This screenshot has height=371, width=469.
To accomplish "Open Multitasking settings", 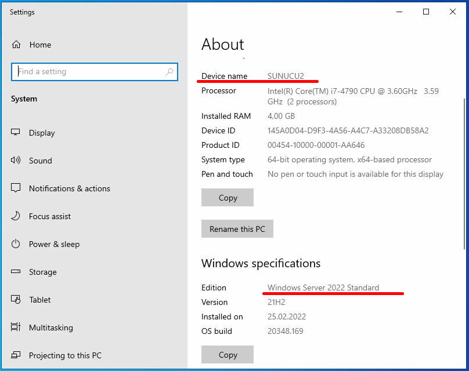I will [51, 328].
